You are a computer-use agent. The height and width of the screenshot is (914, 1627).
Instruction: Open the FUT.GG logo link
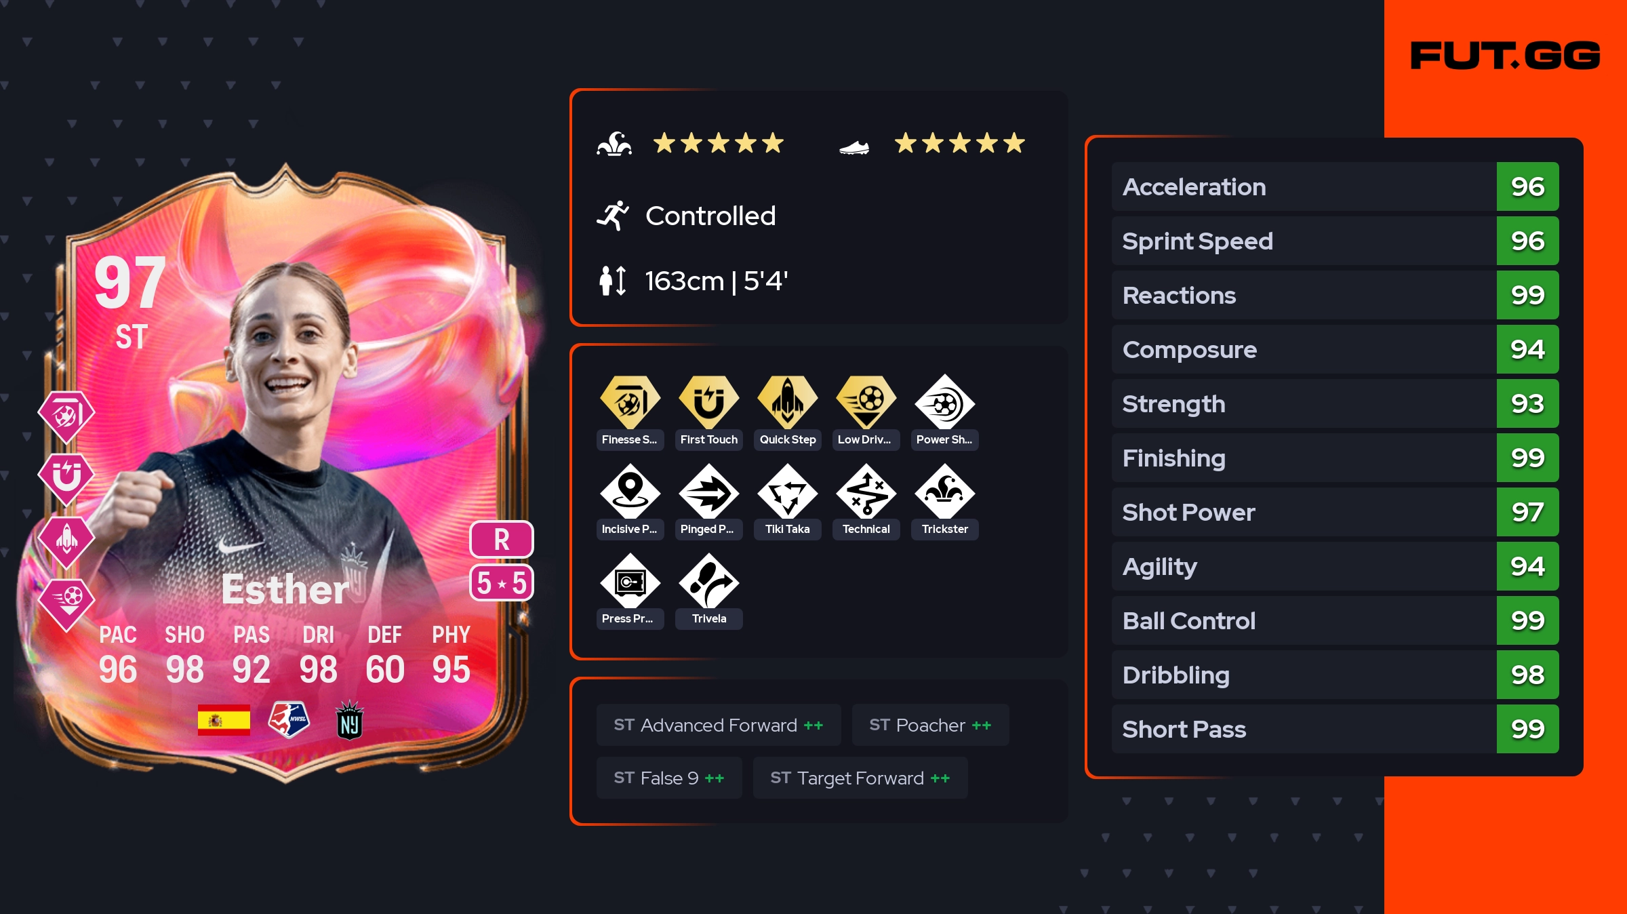[1505, 56]
